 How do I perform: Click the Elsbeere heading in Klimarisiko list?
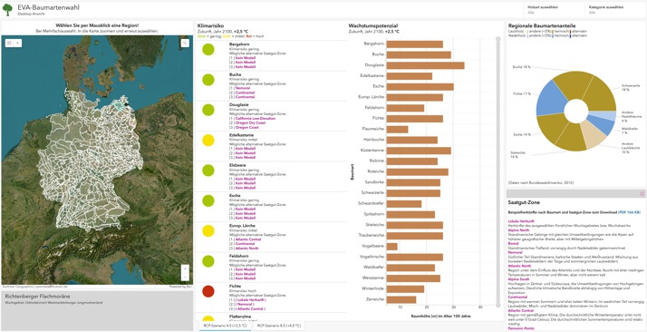(236, 166)
